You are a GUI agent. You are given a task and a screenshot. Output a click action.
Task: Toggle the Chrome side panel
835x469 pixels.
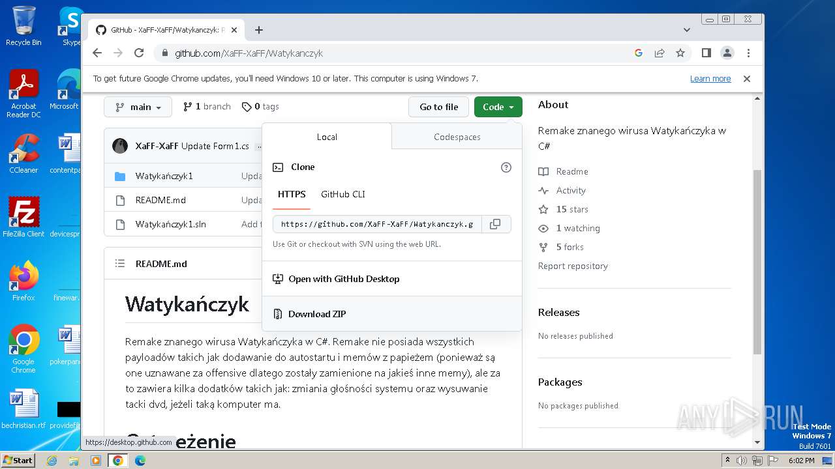(x=706, y=53)
